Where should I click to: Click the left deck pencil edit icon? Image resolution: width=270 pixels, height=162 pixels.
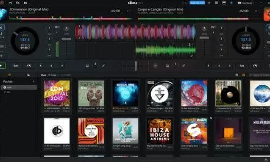point(103,66)
